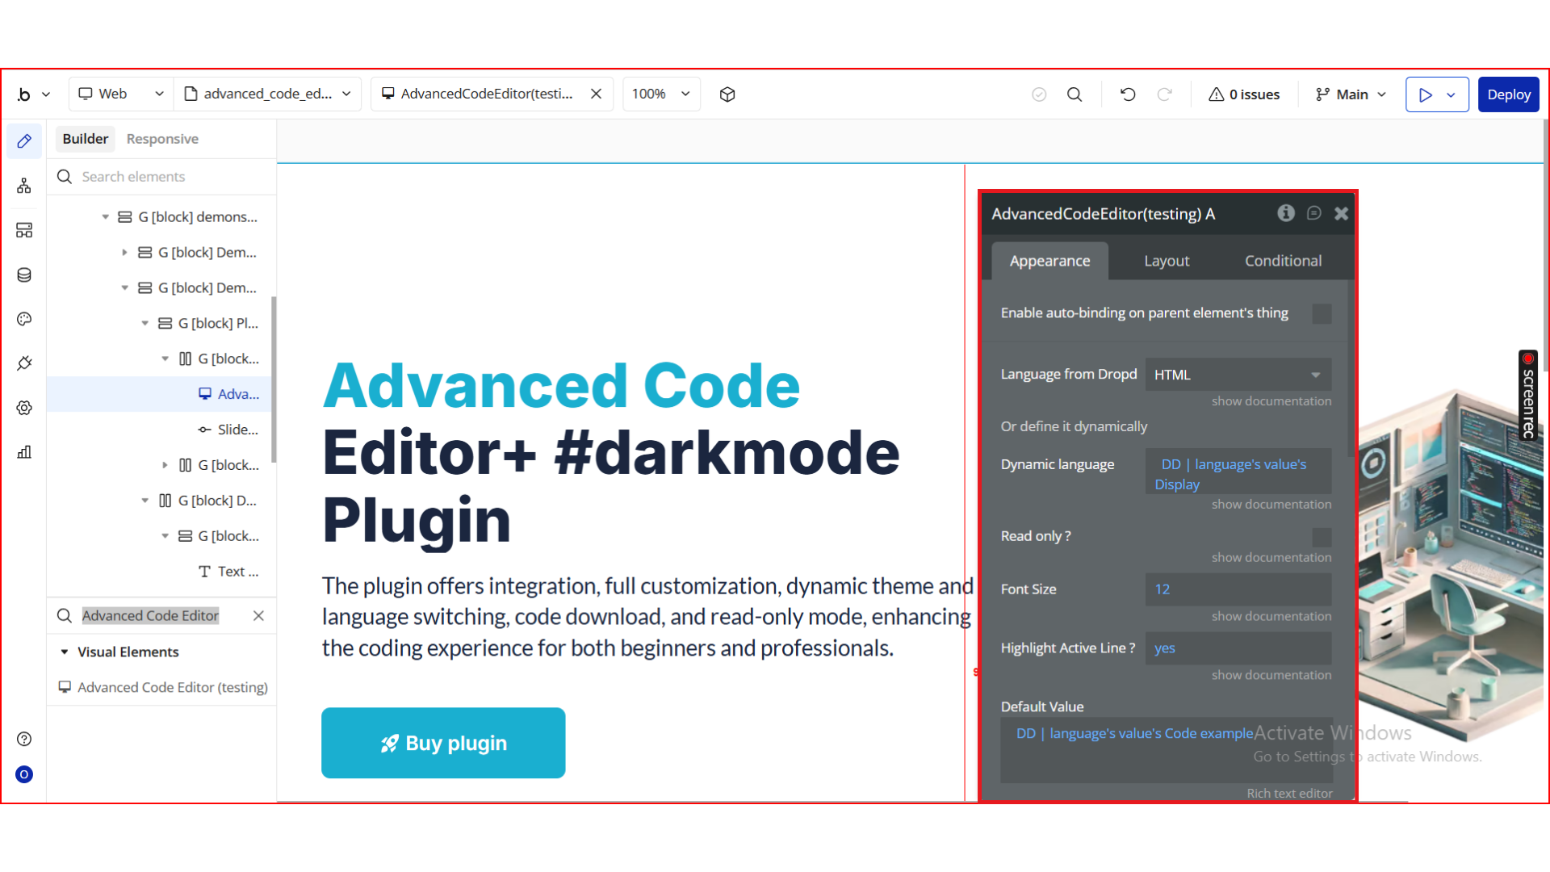Open the Settings gear icon in sidebar
Screen dimensions: 1550x872
point(24,408)
